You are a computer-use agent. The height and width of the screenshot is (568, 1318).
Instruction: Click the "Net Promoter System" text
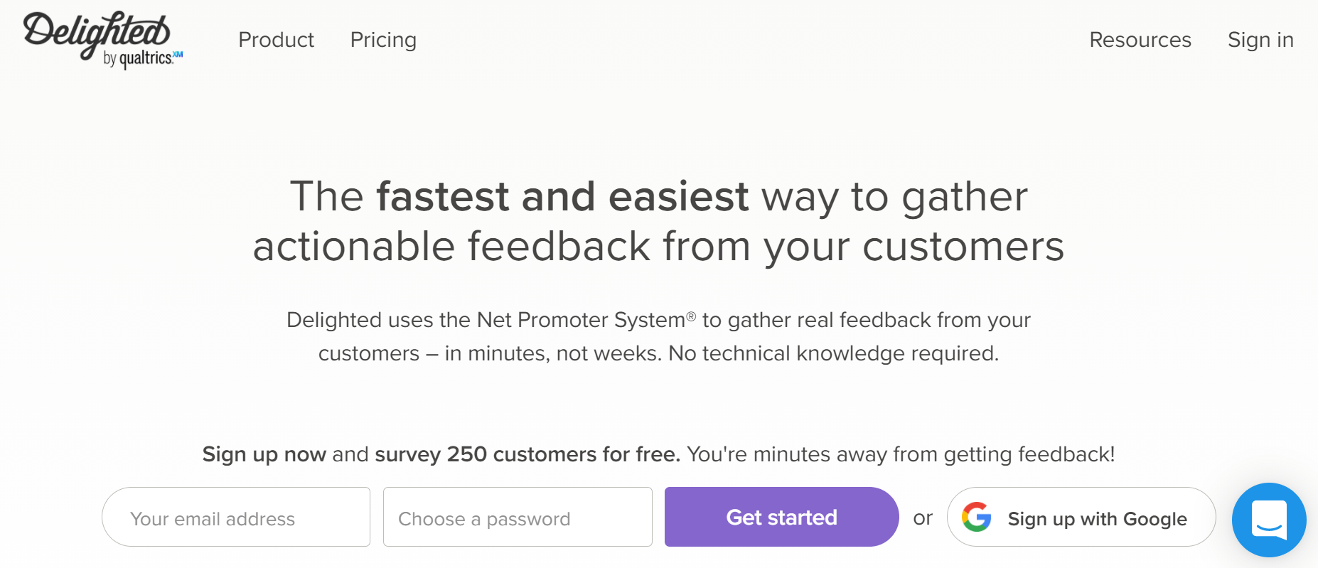pos(580,320)
